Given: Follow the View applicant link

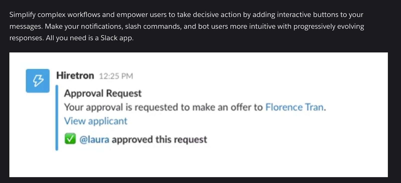Looking at the screenshot, I should point(95,121).
